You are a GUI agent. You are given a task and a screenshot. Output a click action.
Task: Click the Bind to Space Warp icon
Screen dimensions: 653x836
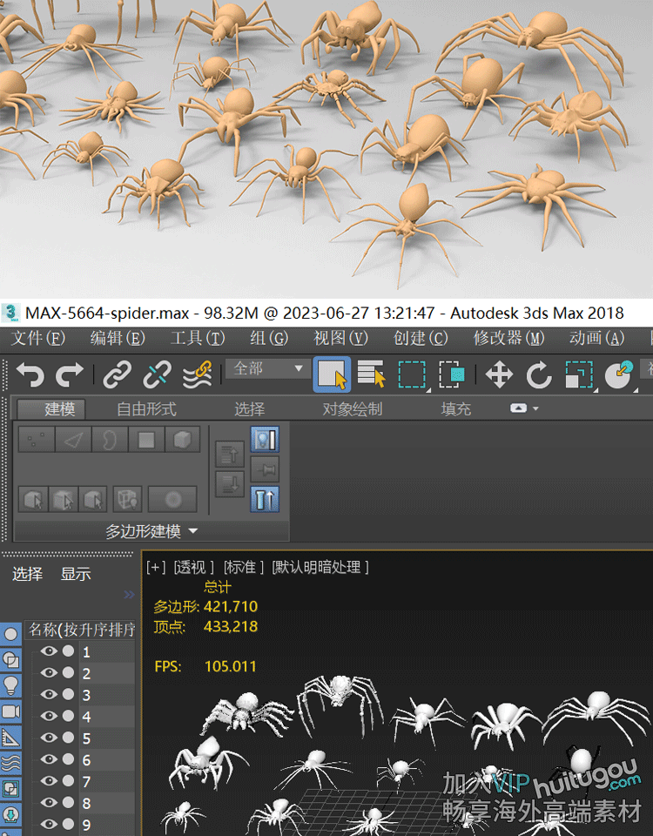pos(198,375)
